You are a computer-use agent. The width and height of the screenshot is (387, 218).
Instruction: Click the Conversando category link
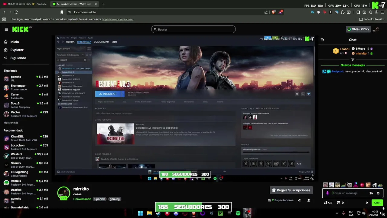click(82, 199)
